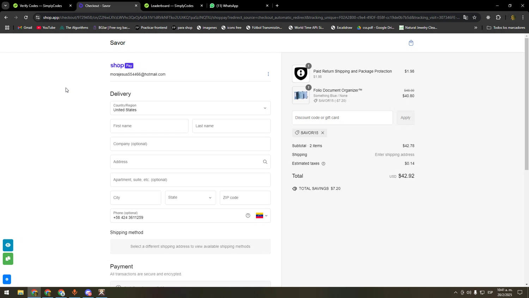
Task: Bookmark this page with star icon
Action: [x=474, y=17]
